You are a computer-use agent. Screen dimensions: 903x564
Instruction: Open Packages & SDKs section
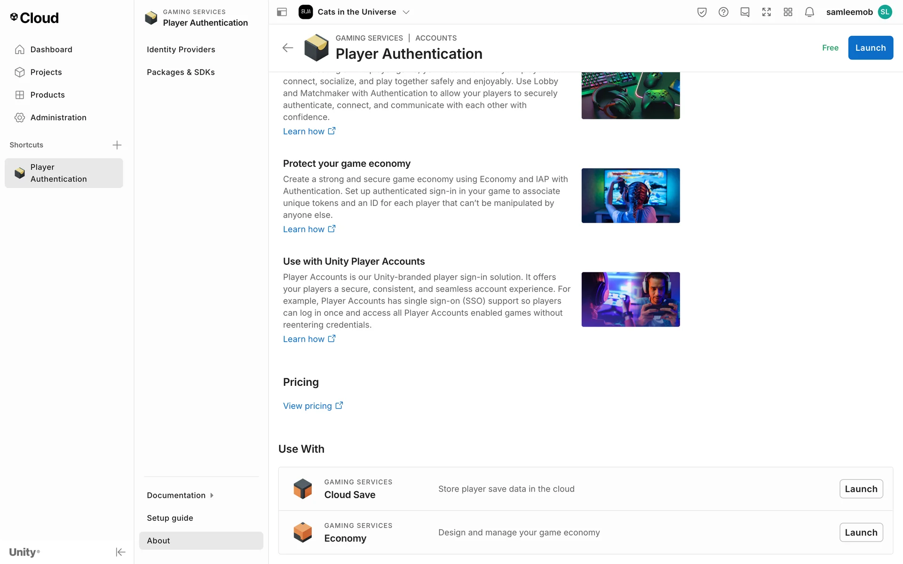pos(181,72)
